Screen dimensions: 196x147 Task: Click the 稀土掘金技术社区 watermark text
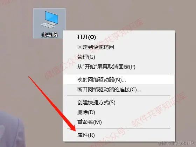coord(176,143)
